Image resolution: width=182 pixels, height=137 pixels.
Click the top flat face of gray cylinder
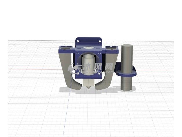tap(127, 46)
